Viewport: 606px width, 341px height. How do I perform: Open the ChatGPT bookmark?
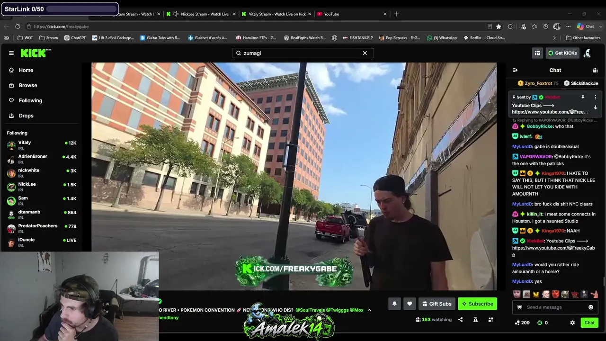pos(75,38)
